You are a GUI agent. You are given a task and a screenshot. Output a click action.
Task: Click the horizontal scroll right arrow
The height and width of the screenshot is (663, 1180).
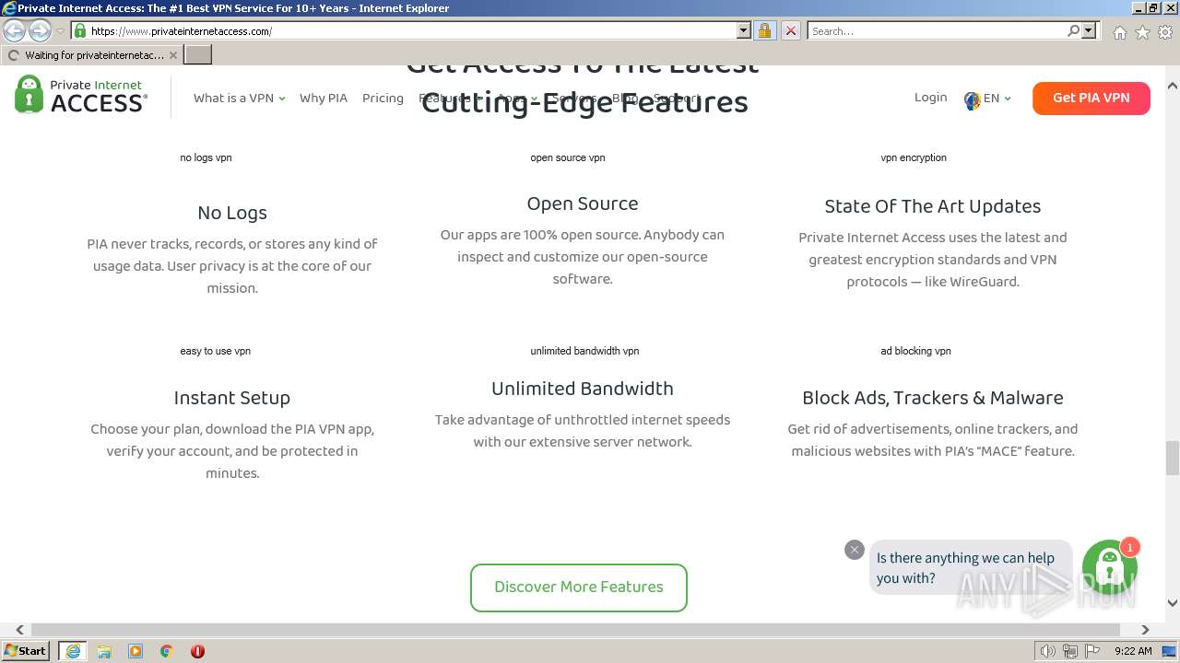point(1145,630)
